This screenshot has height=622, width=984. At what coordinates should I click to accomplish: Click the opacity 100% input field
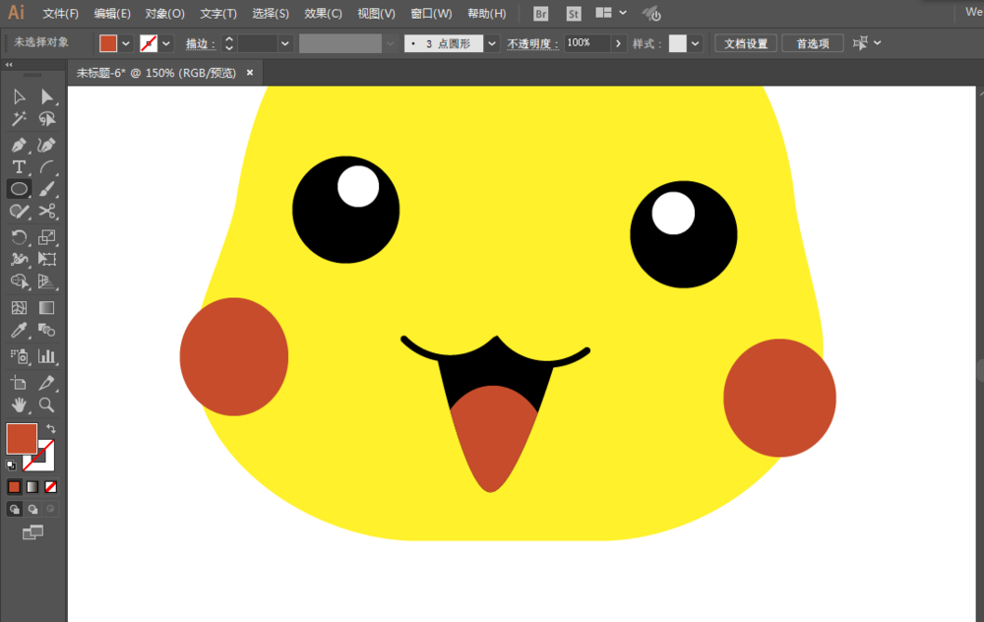[x=586, y=43]
